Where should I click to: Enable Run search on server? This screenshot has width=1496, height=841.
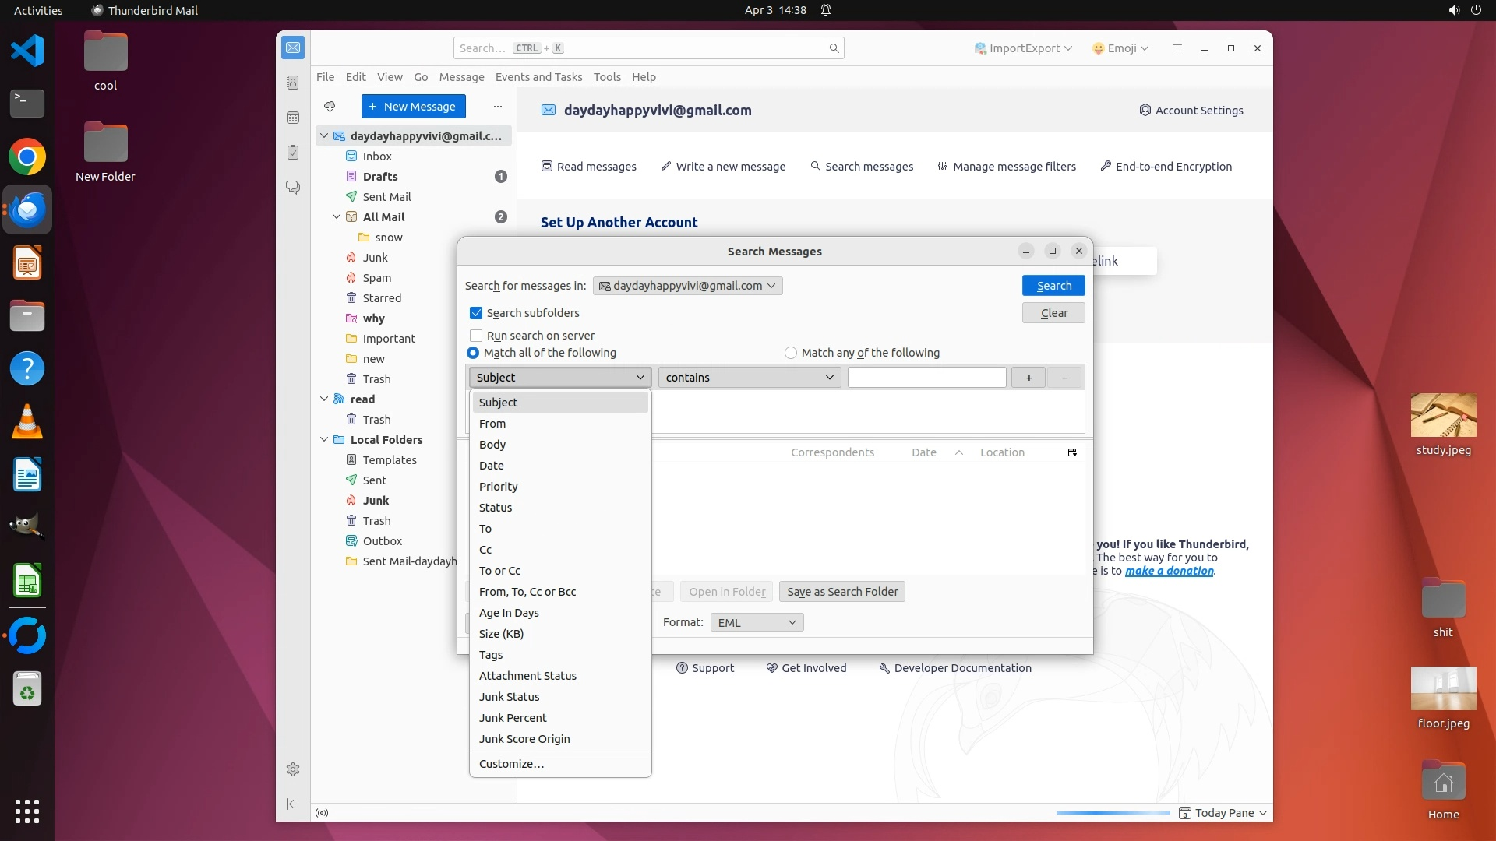click(476, 336)
